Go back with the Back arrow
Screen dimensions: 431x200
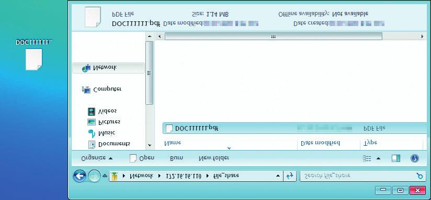pyautogui.click(x=80, y=176)
